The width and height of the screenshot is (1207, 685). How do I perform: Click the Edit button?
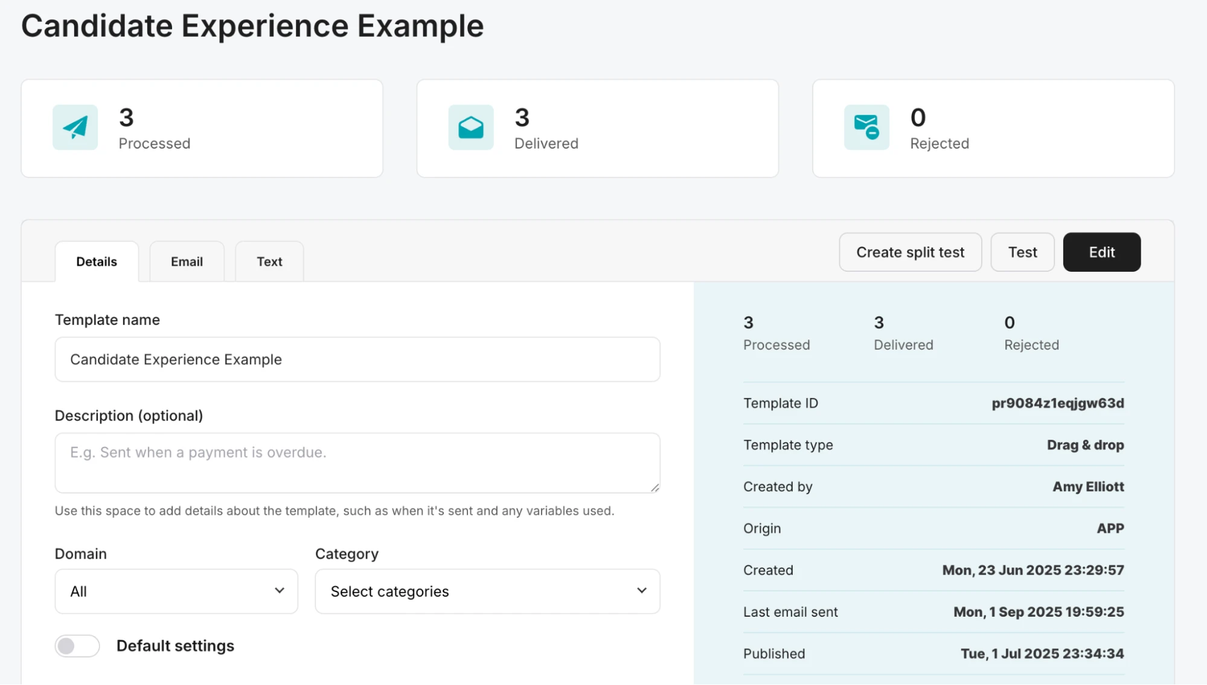pyautogui.click(x=1101, y=252)
